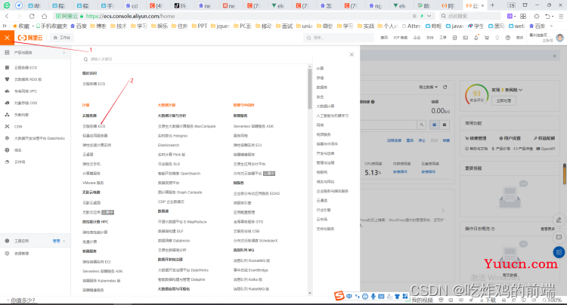Open the OpenAPI shortcut link

click(x=545, y=149)
